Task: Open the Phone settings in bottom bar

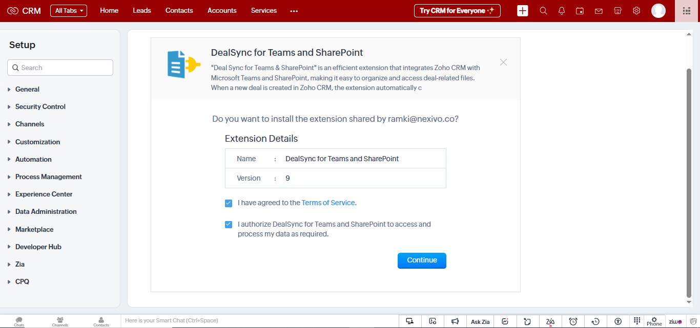Action: pos(654,321)
